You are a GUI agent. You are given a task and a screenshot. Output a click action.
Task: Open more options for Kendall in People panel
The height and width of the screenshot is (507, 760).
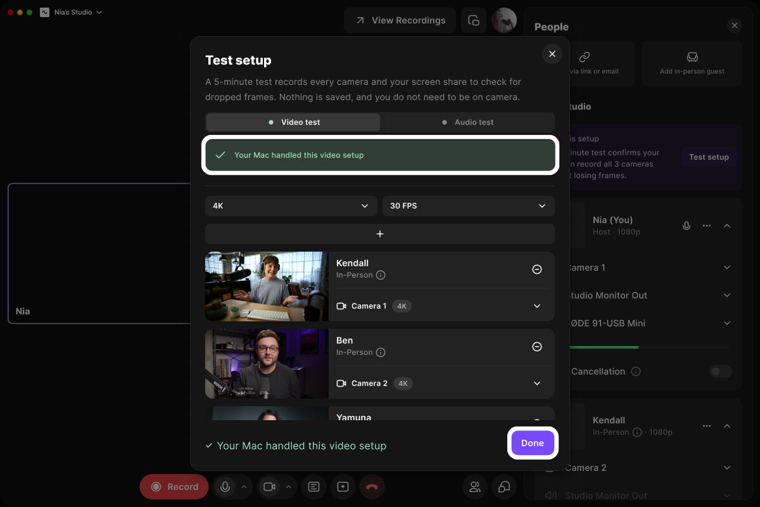click(707, 426)
